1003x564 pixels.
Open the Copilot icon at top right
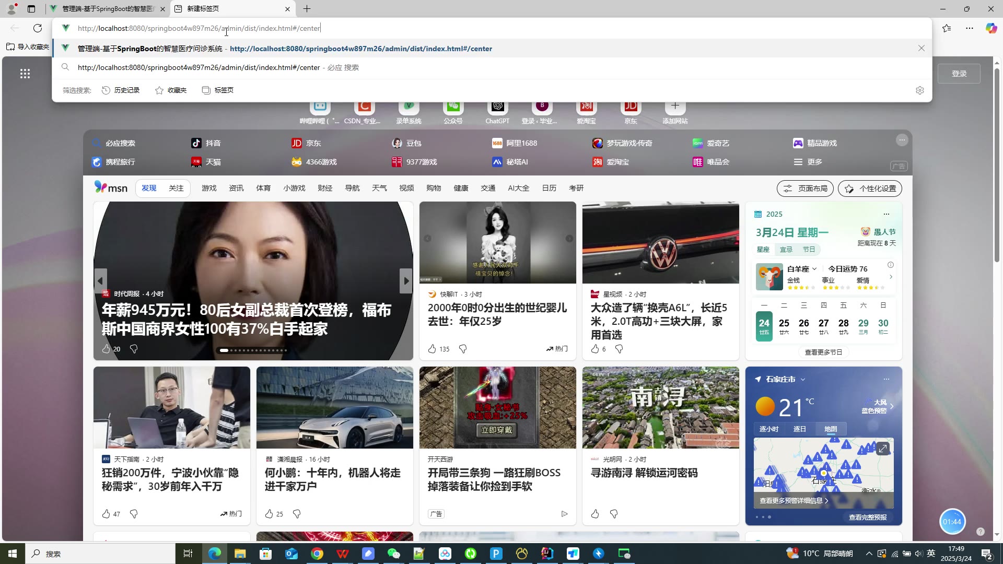991,28
